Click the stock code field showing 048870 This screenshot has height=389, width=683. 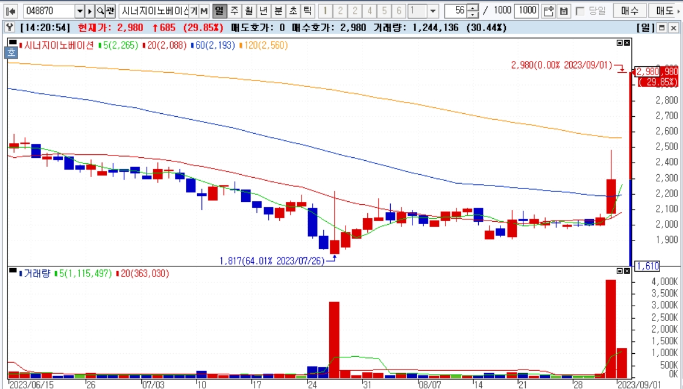coord(49,11)
